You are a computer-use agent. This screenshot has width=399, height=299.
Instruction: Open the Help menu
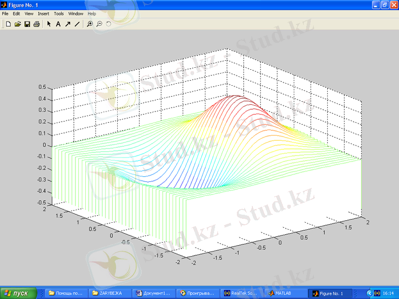pos(92,14)
